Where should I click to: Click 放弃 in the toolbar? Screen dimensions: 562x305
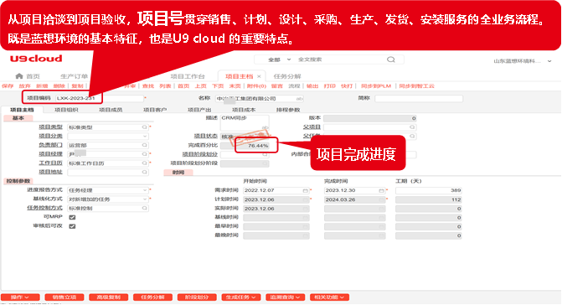(x=25, y=86)
